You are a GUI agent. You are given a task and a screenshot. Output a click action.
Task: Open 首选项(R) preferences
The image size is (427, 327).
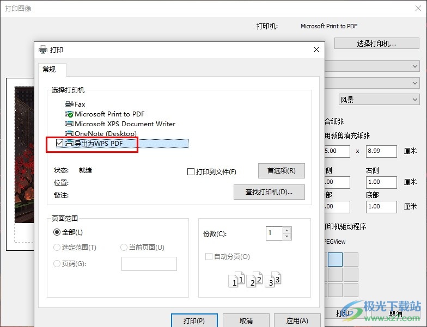coord(281,171)
